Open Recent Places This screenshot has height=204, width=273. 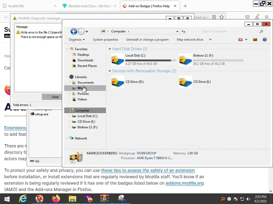[87, 66]
